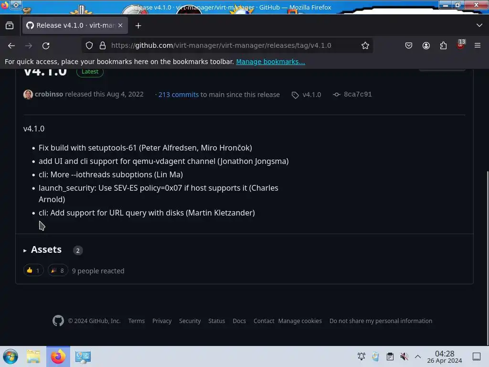Expand hidden tray icons with the caret

pos(418,356)
